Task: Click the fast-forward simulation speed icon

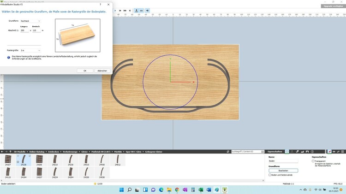Action: [x=124, y=9]
